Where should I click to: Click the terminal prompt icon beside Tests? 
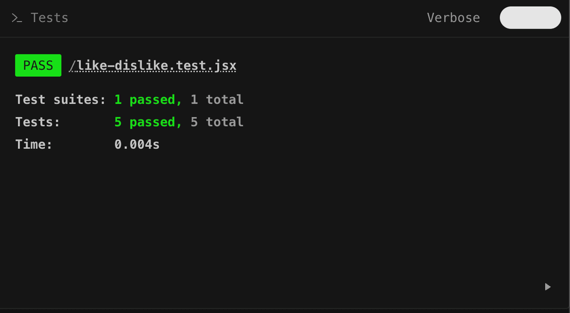(17, 18)
